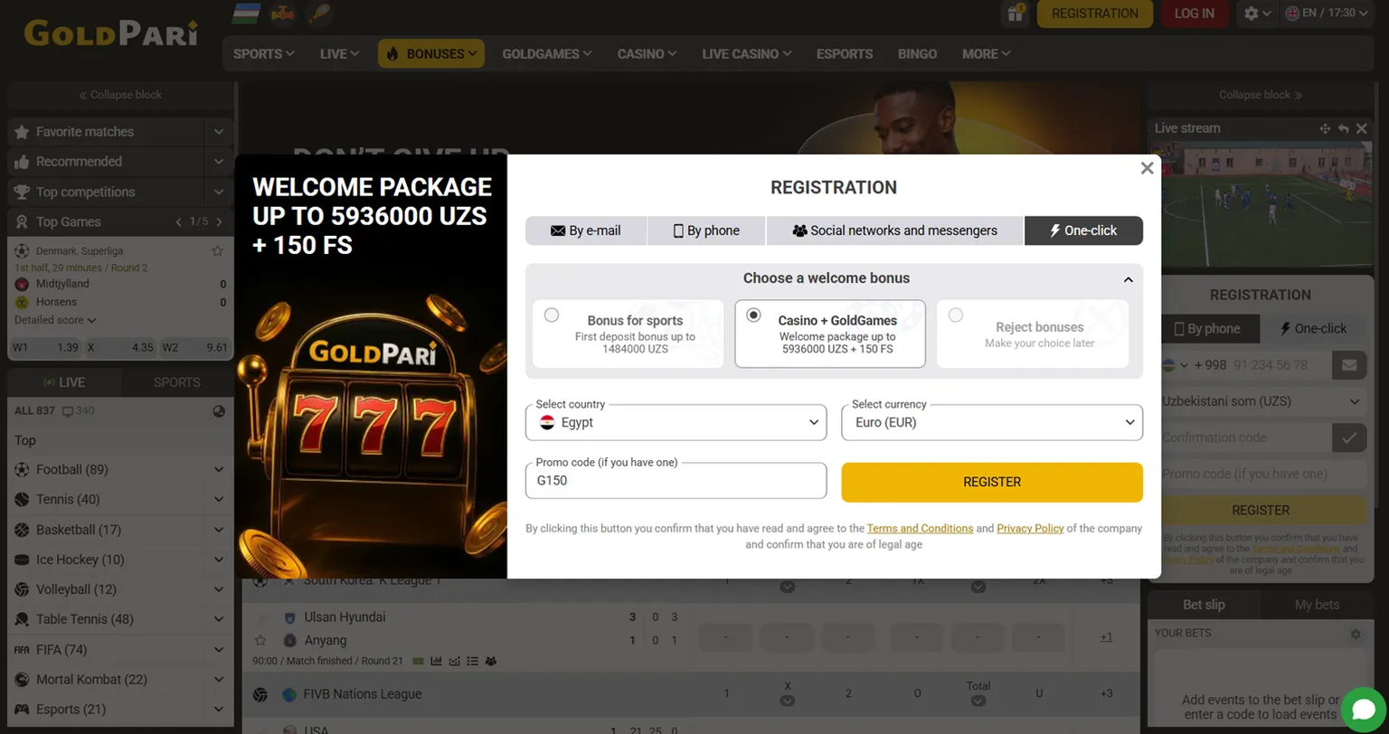Open Privacy Policy link in dialog
The image size is (1389, 734).
(x=1030, y=529)
